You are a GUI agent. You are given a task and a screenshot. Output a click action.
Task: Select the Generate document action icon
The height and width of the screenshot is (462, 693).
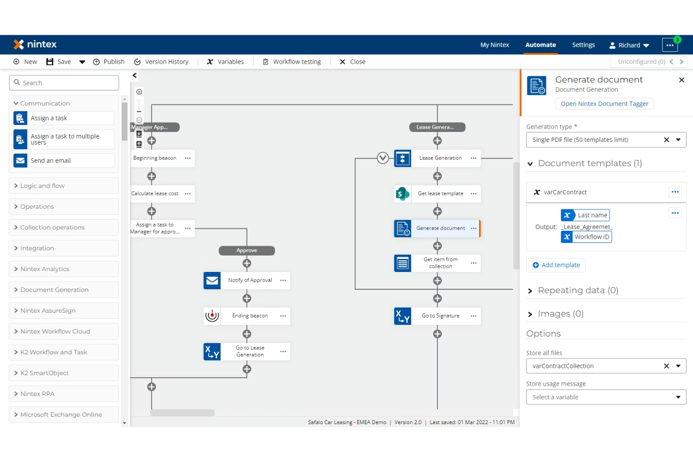[403, 228]
